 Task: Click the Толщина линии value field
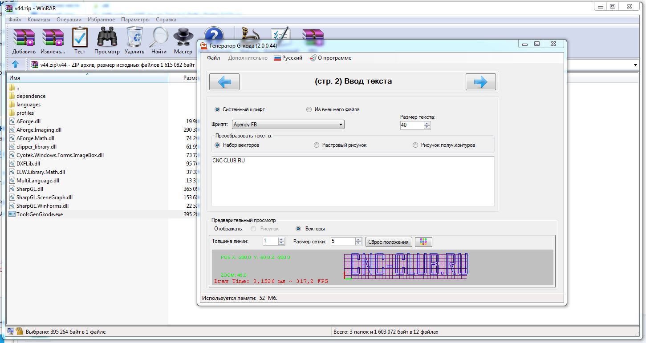(x=271, y=242)
